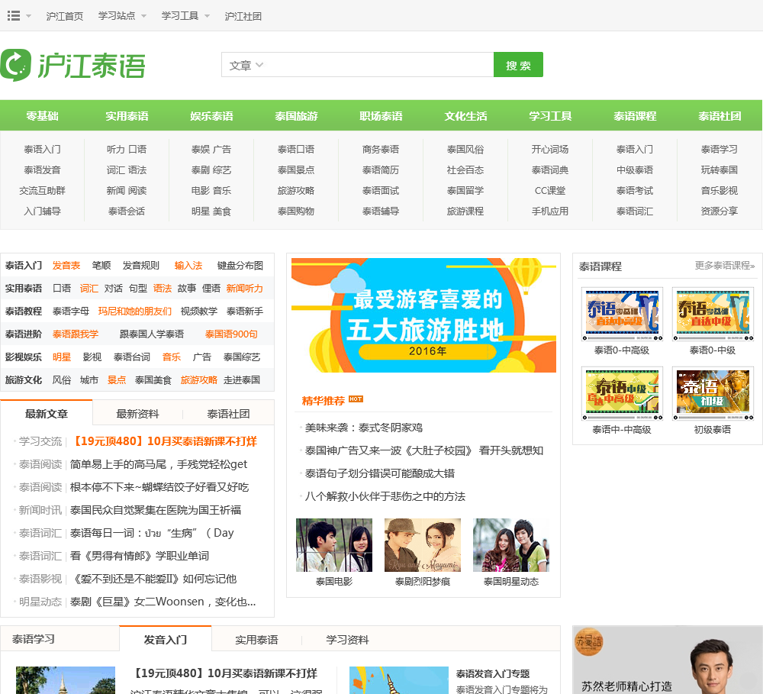Open the 泰语0-中高级 course thumbnail
Image resolution: width=763 pixels, height=694 pixels.
coord(621,315)
